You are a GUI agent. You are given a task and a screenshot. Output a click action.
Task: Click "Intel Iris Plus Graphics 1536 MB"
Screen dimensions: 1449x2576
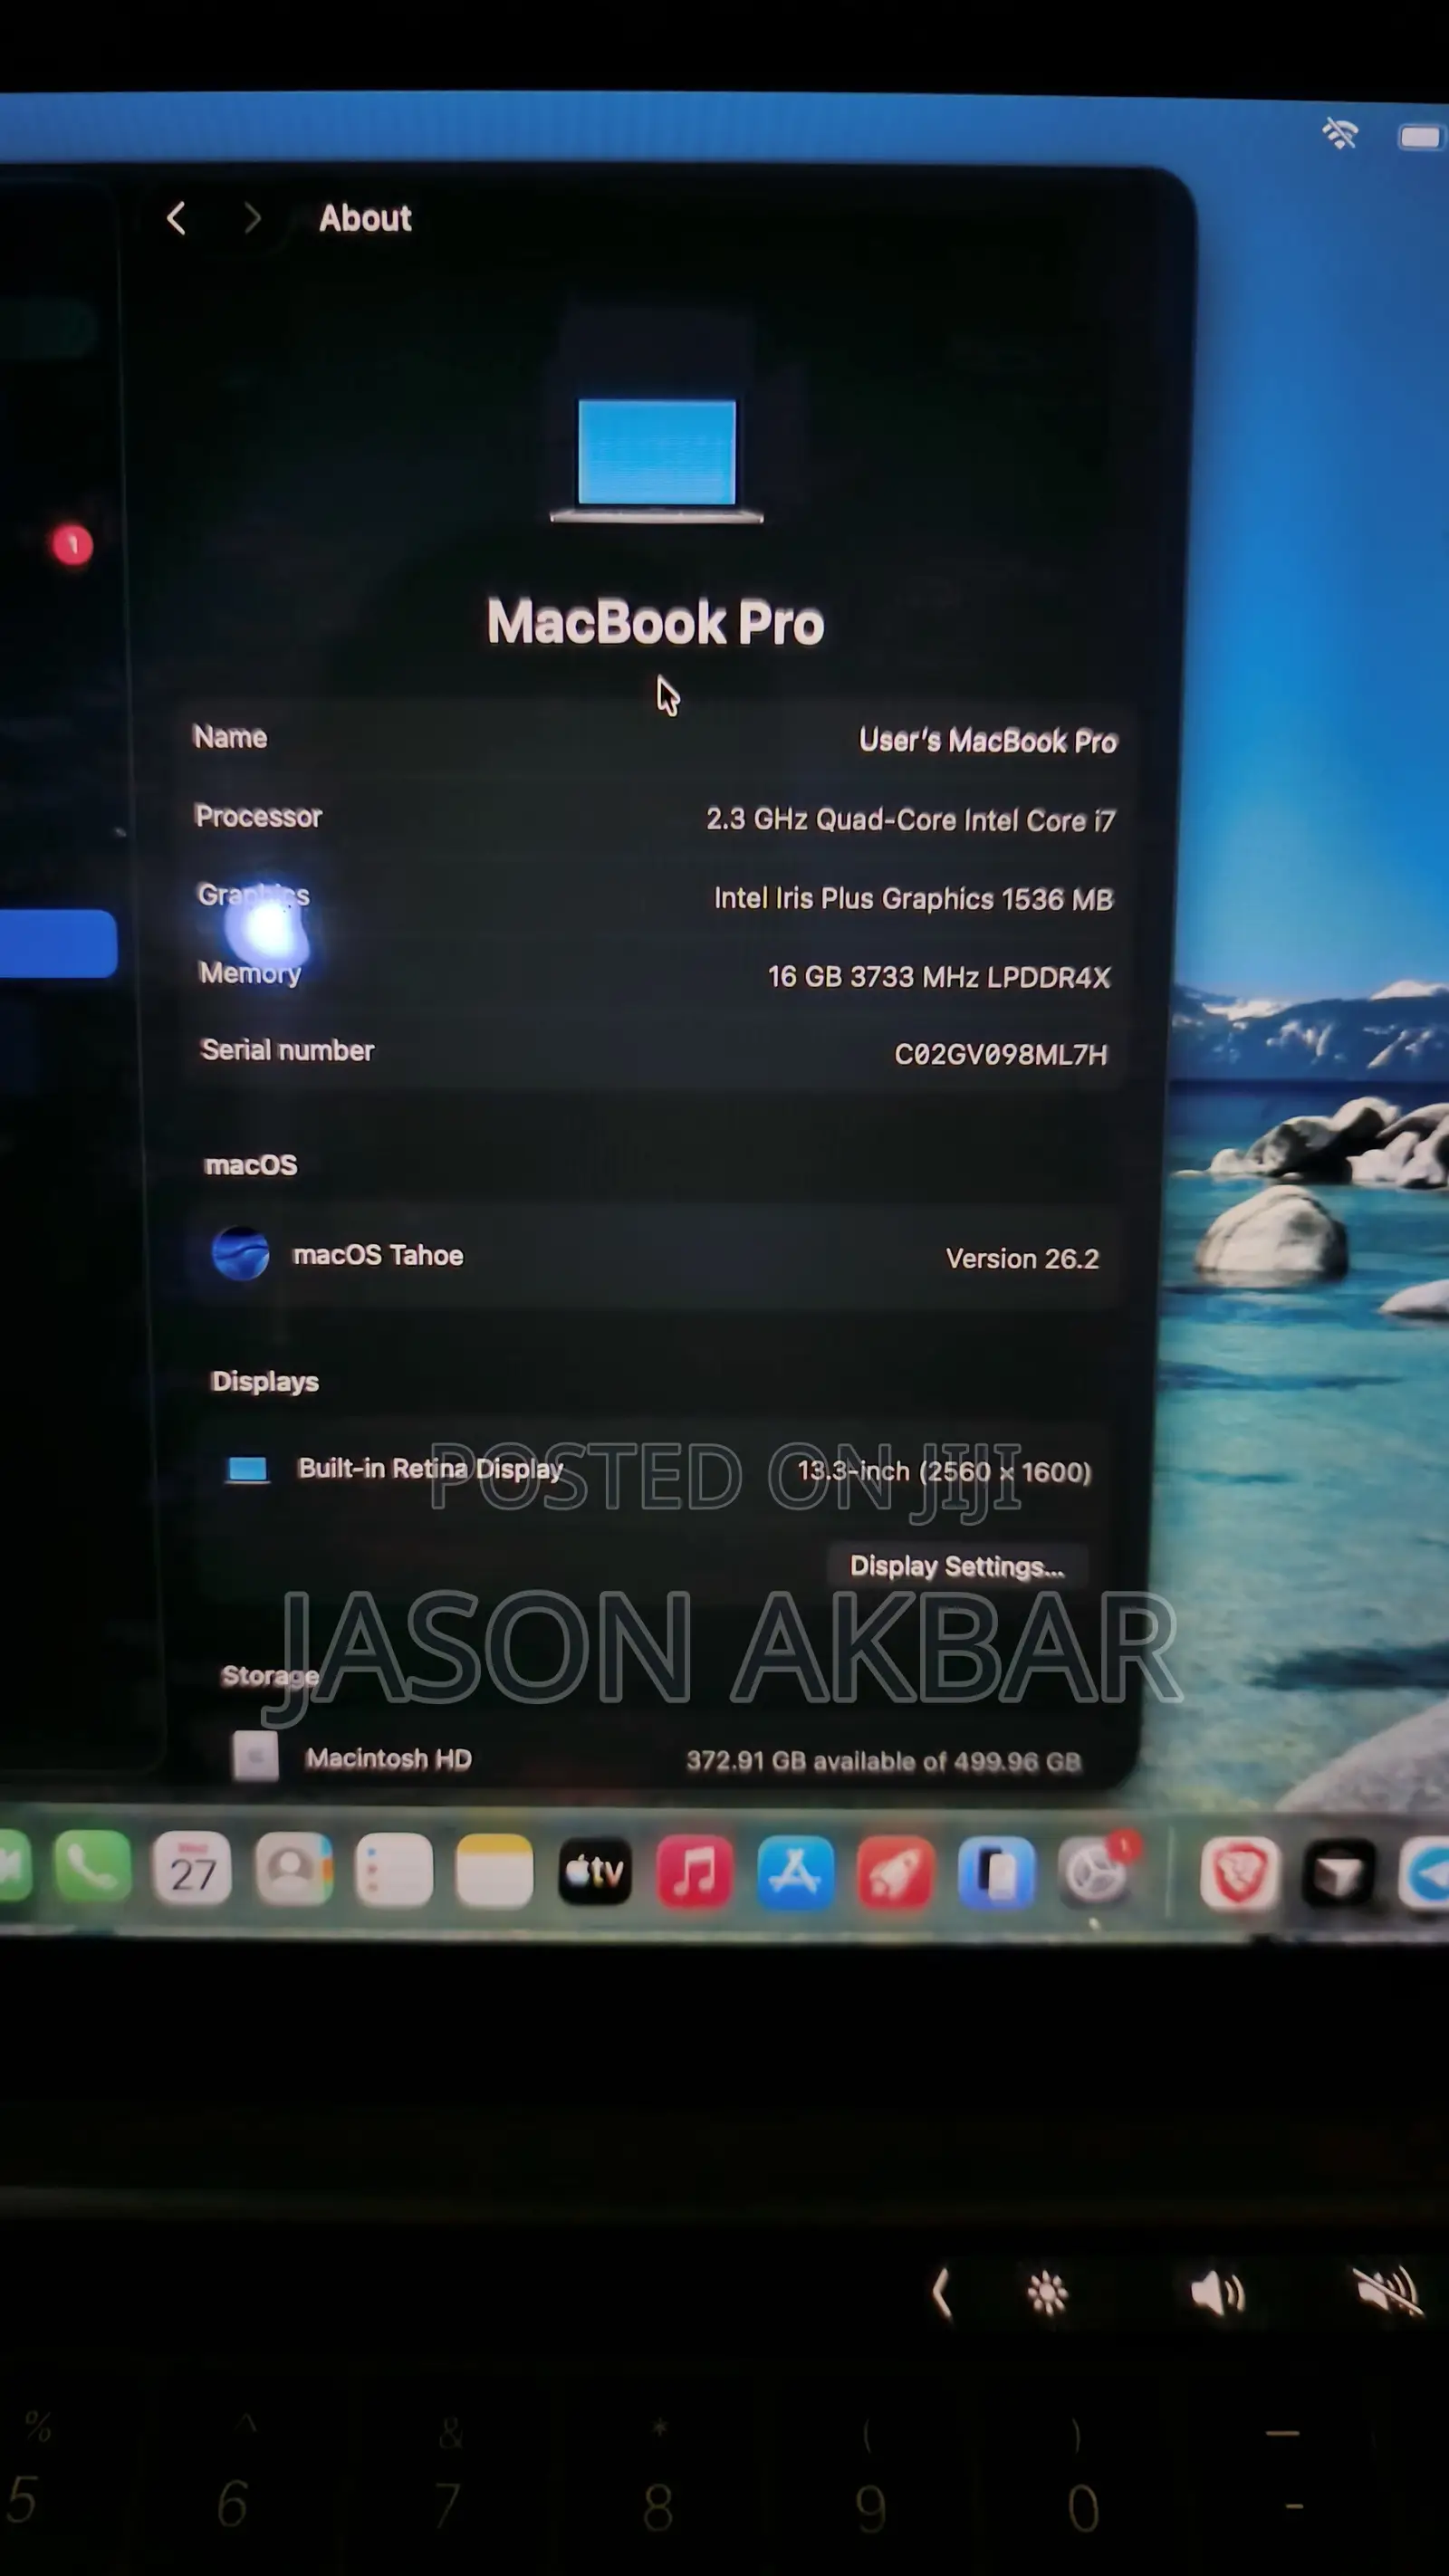[913, 898]
